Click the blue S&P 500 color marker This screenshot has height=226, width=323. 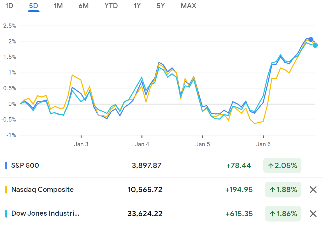6,166
